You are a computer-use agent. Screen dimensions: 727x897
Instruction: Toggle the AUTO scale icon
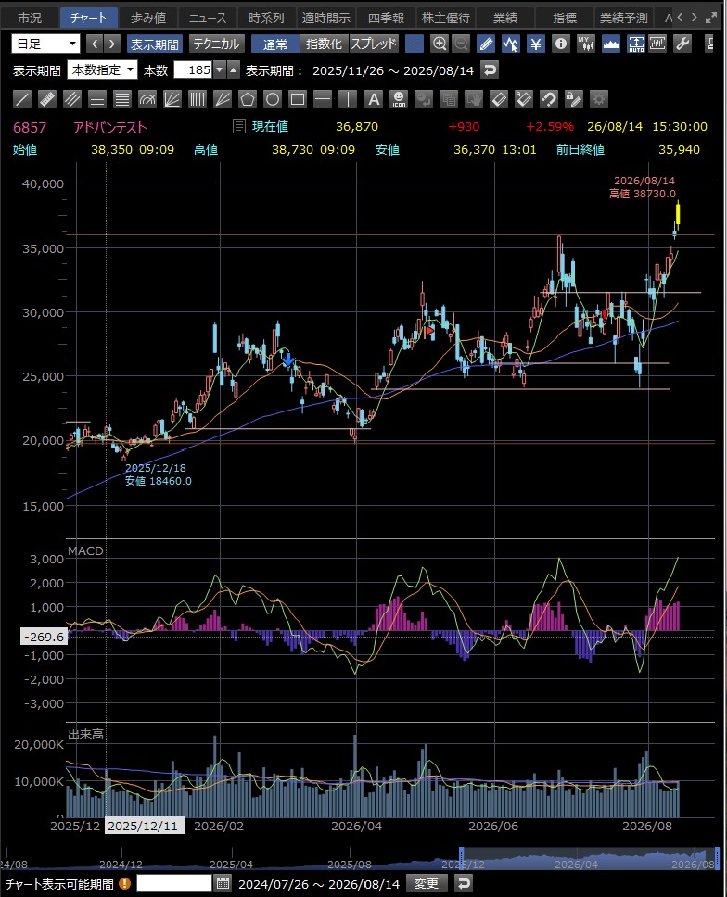coord(636,44)
